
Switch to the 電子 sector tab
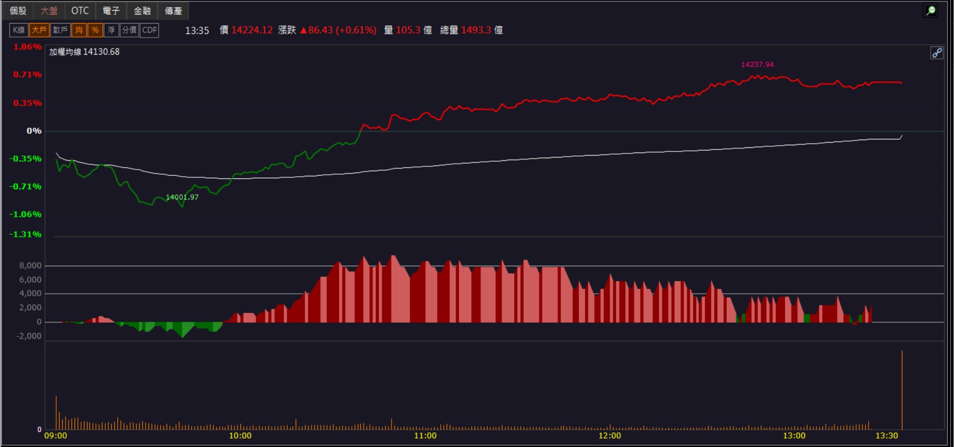tap(111, 10)
